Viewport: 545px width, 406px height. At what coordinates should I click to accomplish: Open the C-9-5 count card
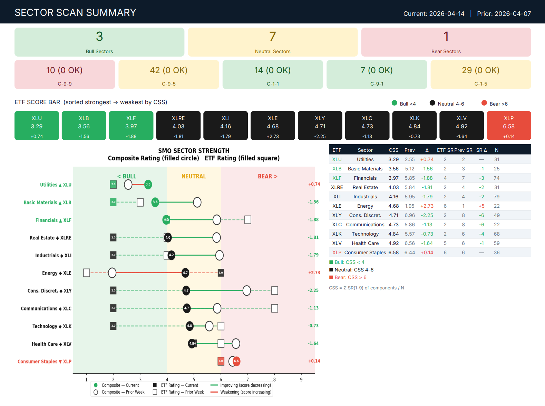coord(169,75)
